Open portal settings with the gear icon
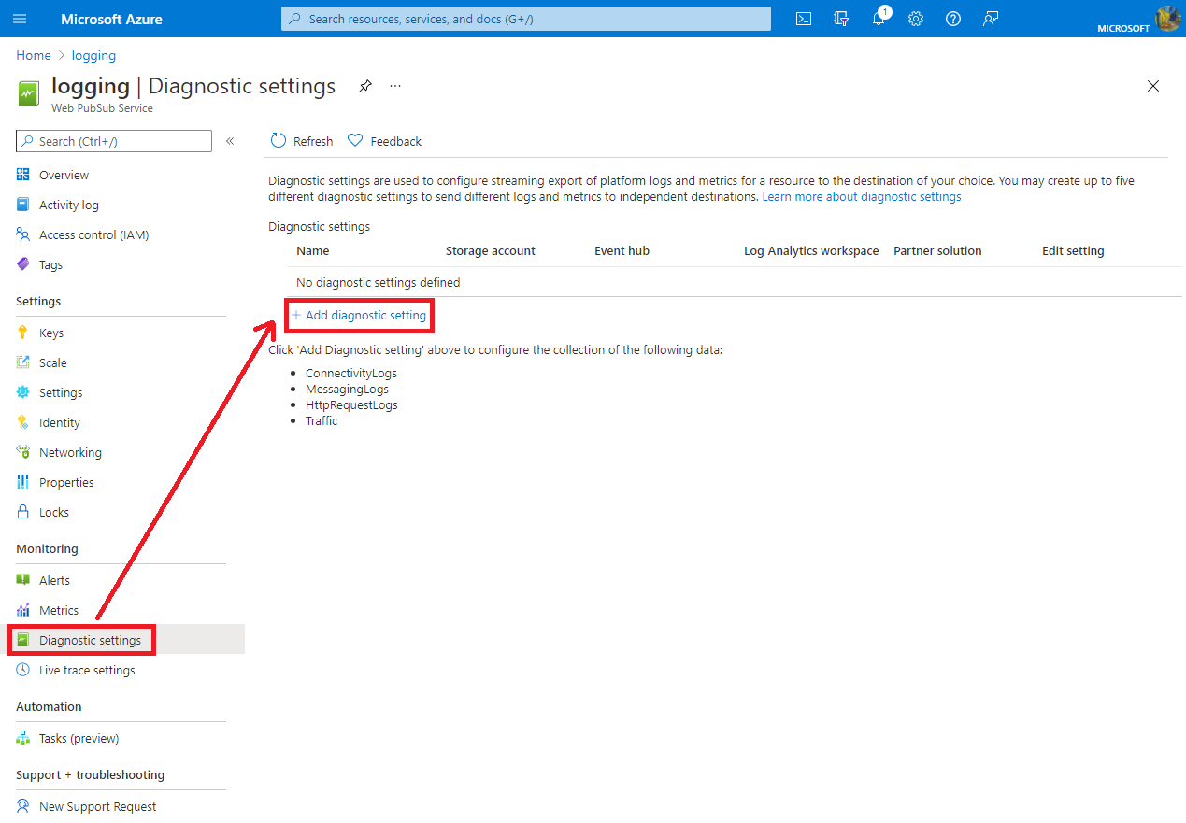This screenshot has width=1186, height=823. [915, 19]
